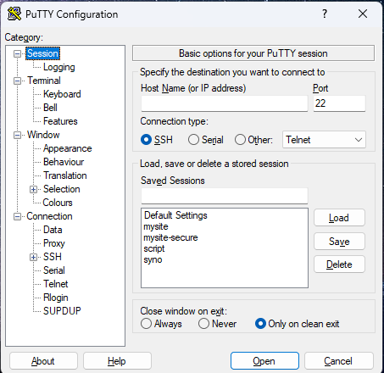Viewport: 384px width, 373px height.
Task: Open the Translation category
Action: point(65,175)
